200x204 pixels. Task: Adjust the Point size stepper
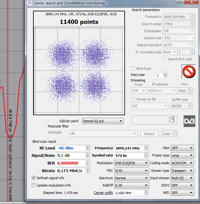[165, 75]
